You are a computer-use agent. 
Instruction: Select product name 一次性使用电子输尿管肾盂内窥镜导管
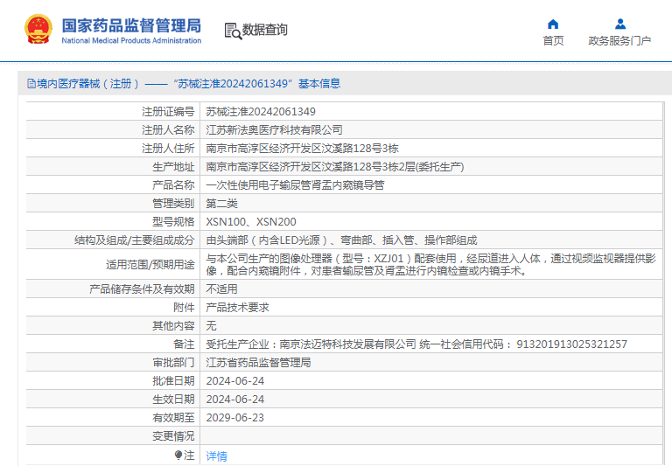click(295, 185)
